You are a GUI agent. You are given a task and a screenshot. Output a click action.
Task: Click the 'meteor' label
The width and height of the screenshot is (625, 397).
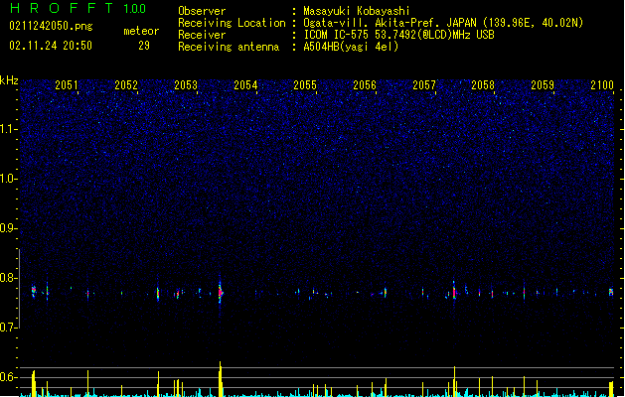click(x=141, y=31)
